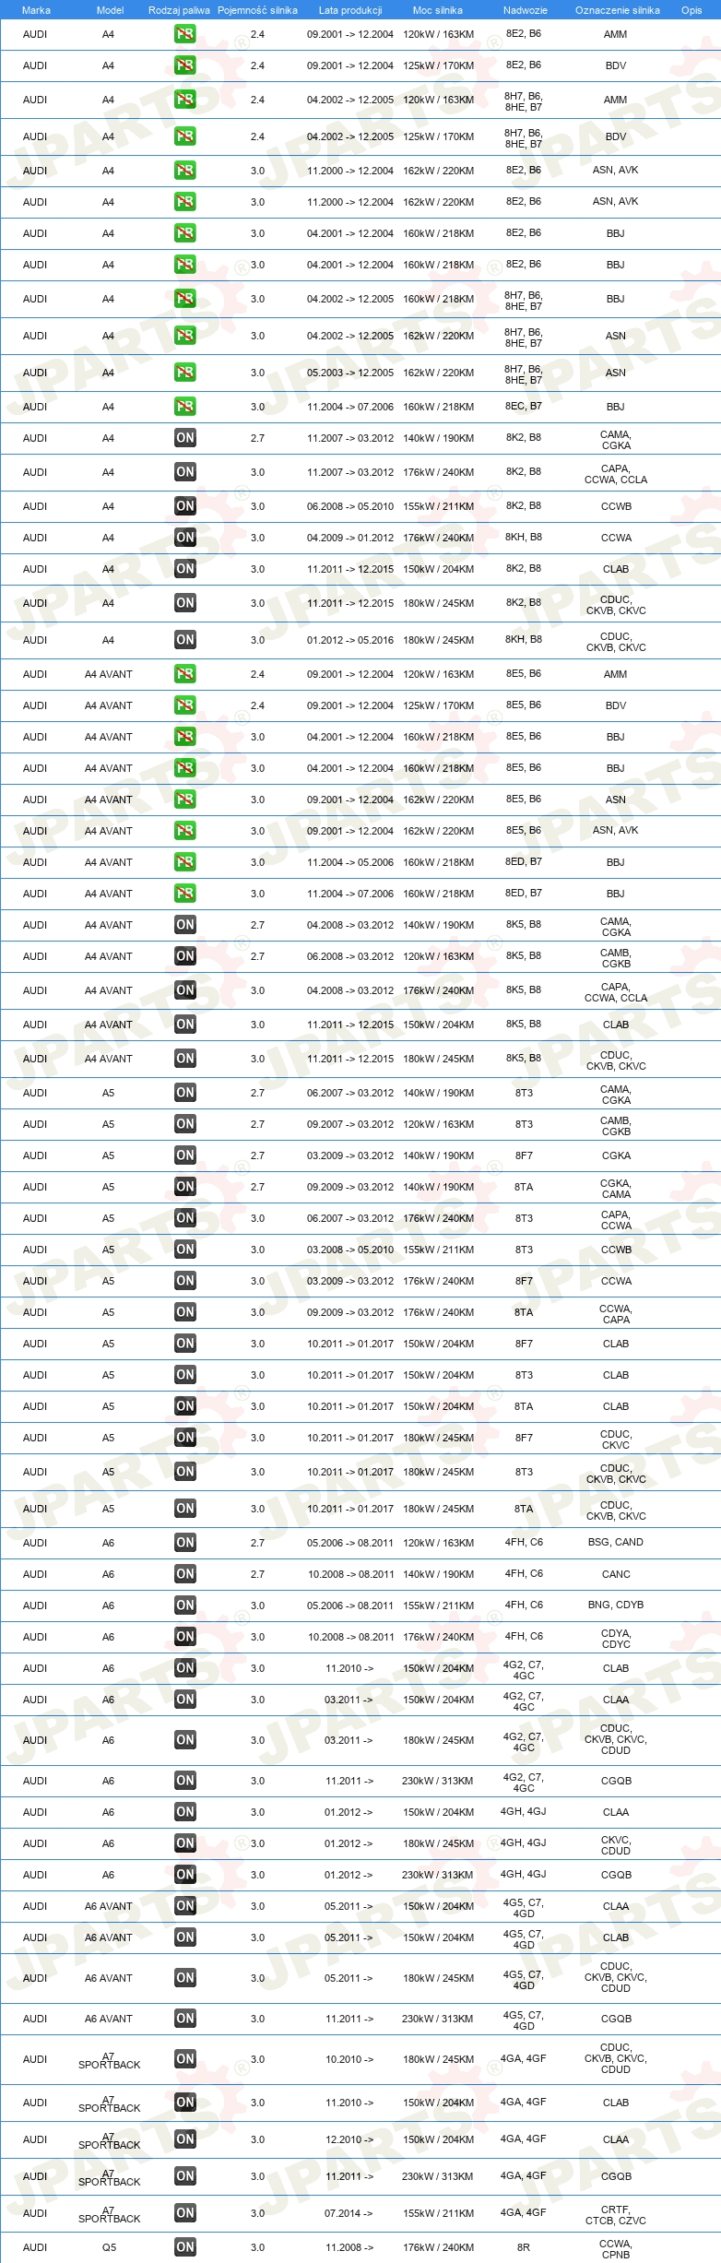Click the Model column header
Screen dimensions: 721x2263
110,10
